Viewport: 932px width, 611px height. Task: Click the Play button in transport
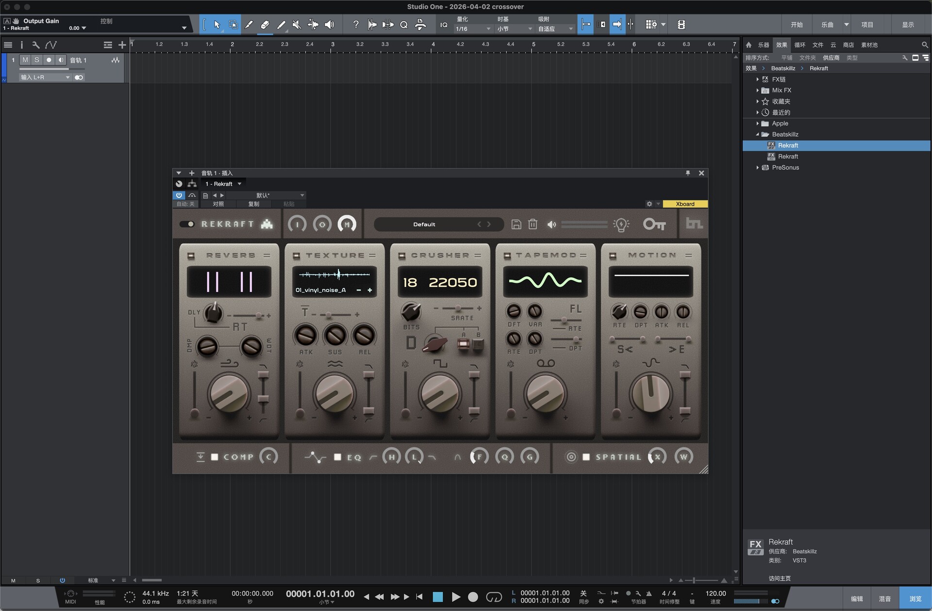(456, 597)
